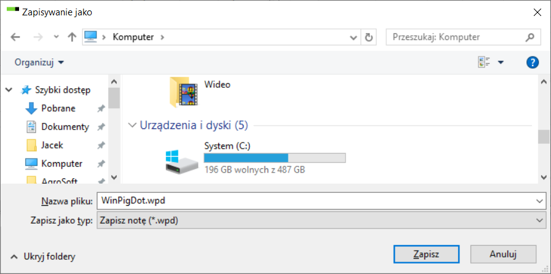The width and height of the screenshot is (551, 274).
Task: Open the Jacek folder in sidebar
Action: tap(52, 145)
